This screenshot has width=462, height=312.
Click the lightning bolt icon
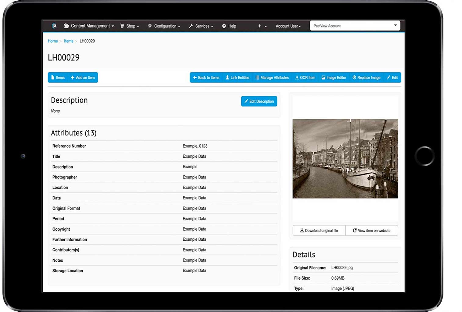260,26
